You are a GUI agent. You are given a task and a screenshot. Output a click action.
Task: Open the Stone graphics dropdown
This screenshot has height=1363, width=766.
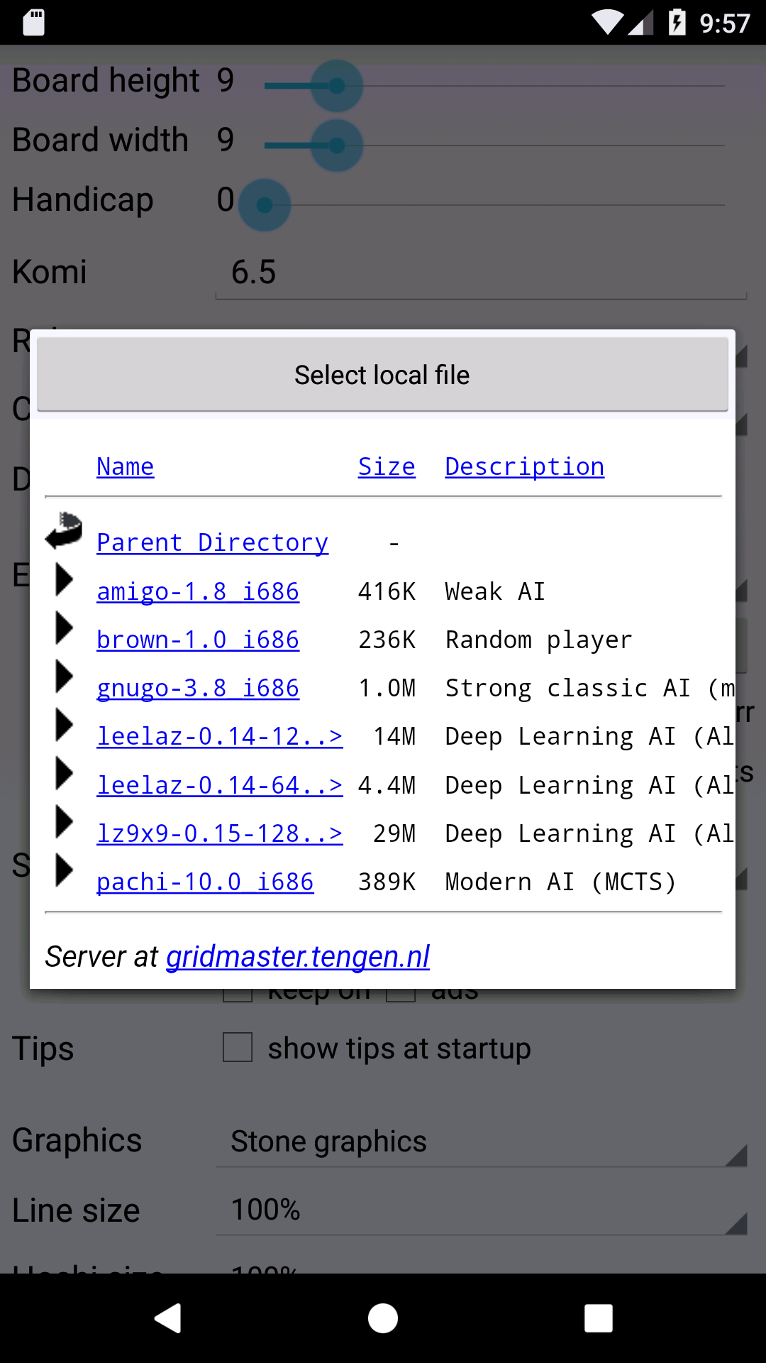[x=481, y=1142]
